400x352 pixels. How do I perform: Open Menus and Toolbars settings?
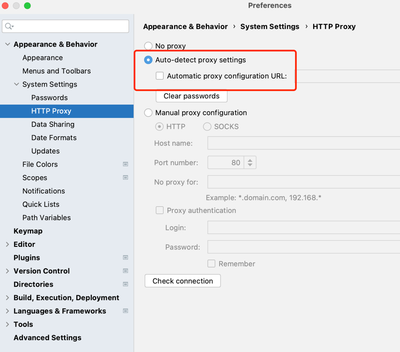tap(57, 71)
